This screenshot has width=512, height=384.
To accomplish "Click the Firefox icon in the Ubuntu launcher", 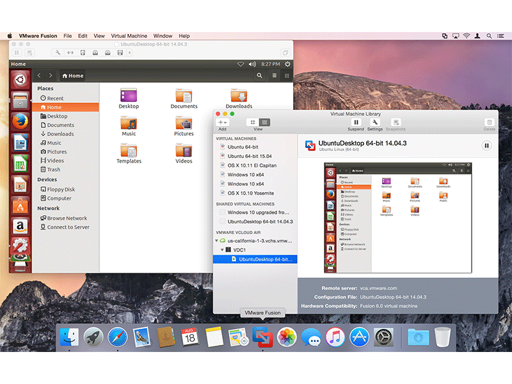I will coord(20,122).
